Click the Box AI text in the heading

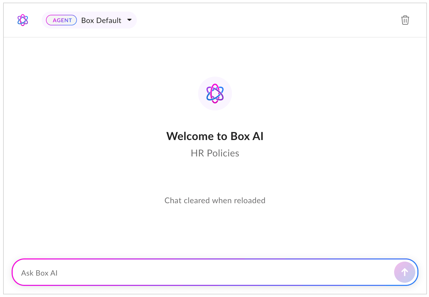[247, 136]
